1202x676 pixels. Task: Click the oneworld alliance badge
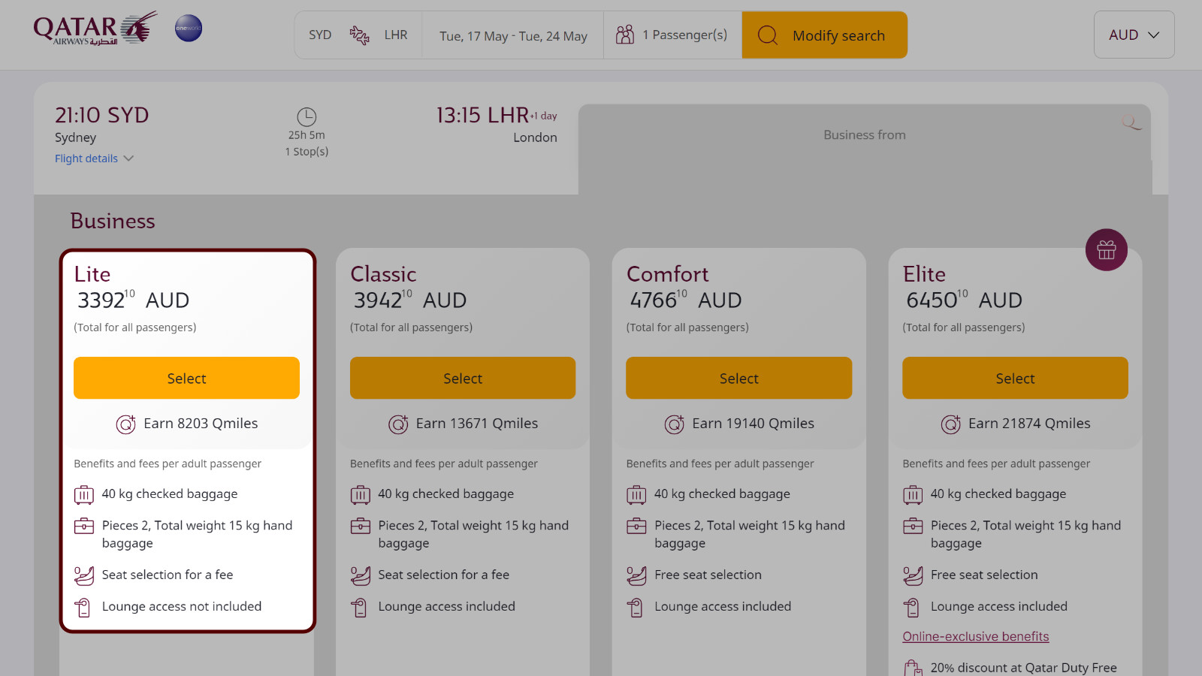[189, 29]
